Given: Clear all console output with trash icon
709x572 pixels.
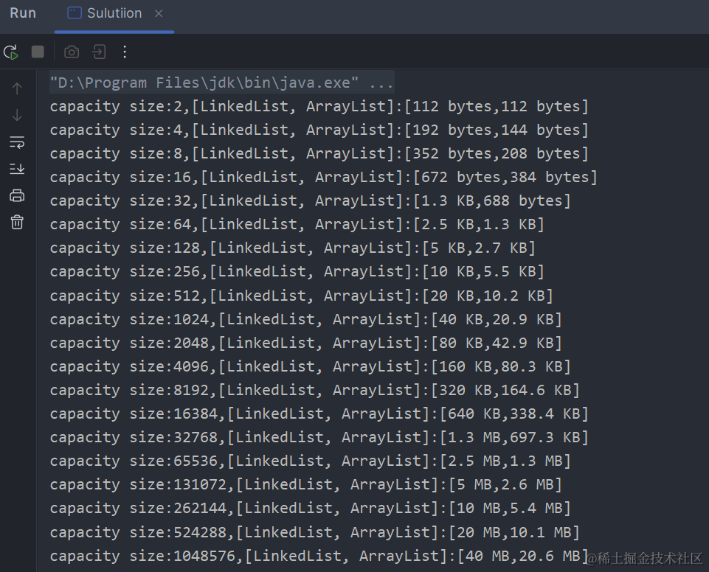Looking at the screenshot, I should (16, 222).
